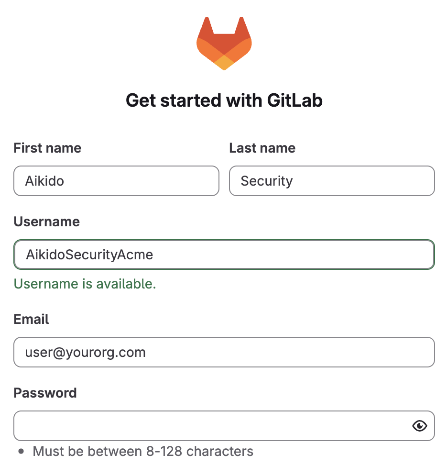Click the "Email" field label
The height and width of the screenshot is (466, 447).
32,320
